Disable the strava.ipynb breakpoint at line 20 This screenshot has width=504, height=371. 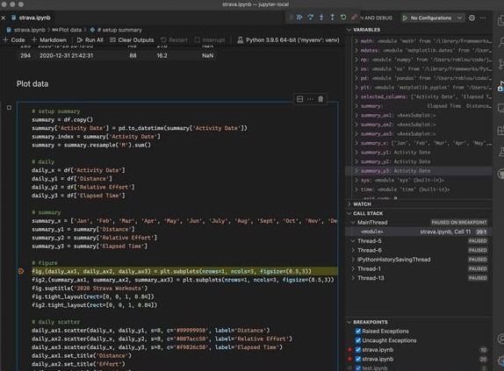(358, 359)
